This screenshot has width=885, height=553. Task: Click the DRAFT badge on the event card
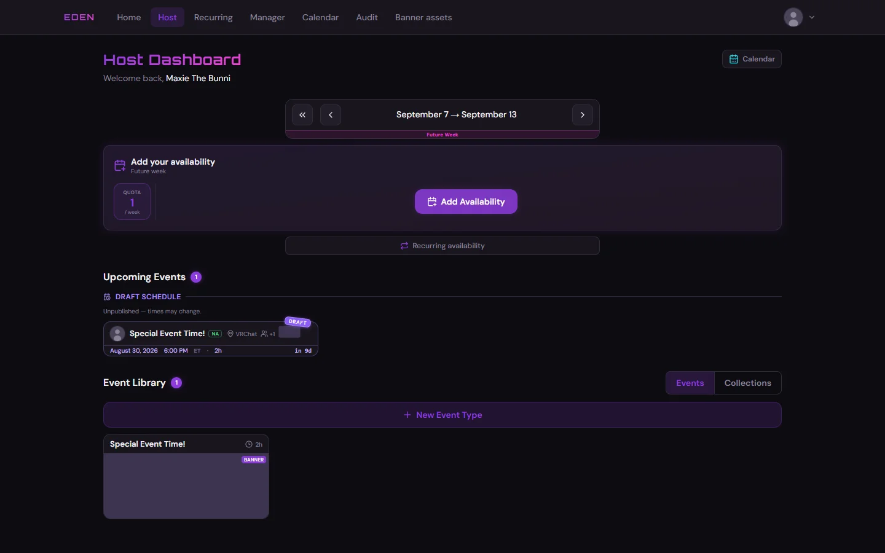297,322
